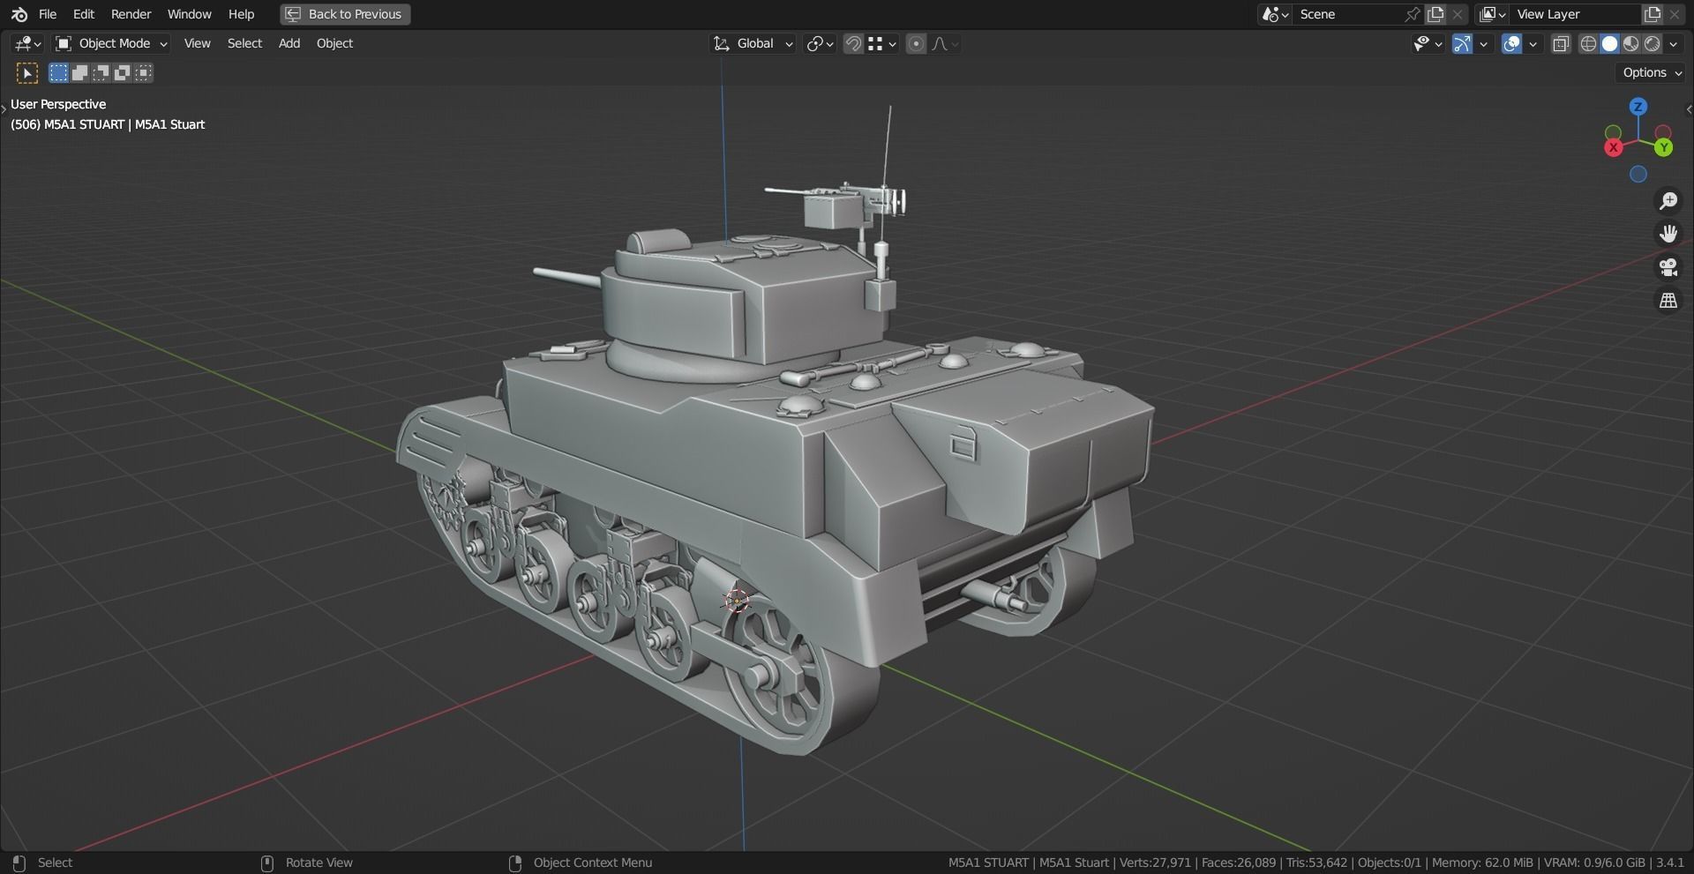Open the Render menu

tap(131, 14)
